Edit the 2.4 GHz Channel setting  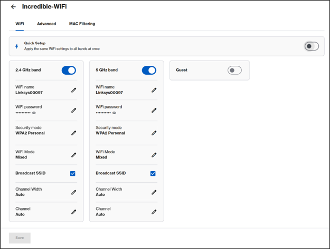73,212
